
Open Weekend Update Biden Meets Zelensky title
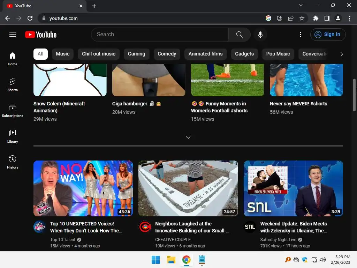coord(294,227)
